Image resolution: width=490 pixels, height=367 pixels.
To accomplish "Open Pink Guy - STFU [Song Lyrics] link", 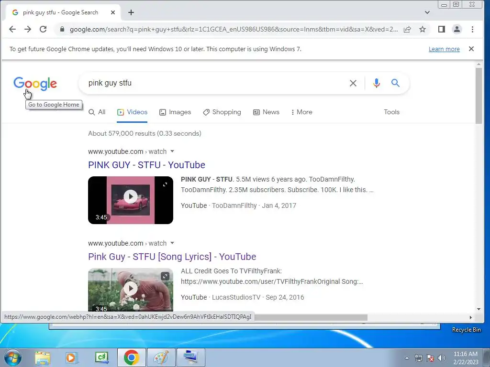I will 172,257.
